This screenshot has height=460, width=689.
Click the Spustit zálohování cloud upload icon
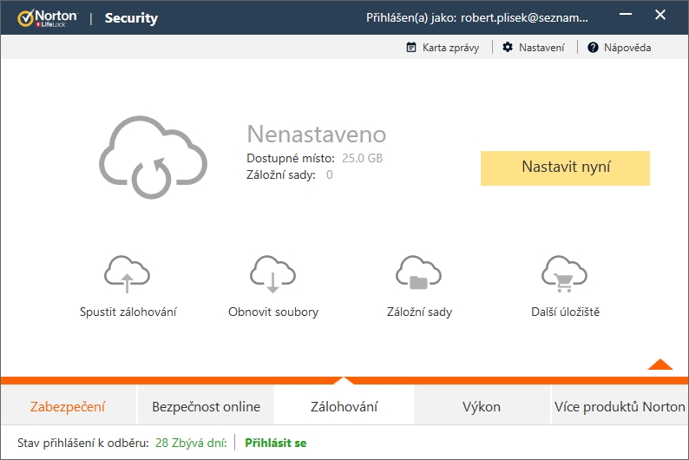point(127,274)
